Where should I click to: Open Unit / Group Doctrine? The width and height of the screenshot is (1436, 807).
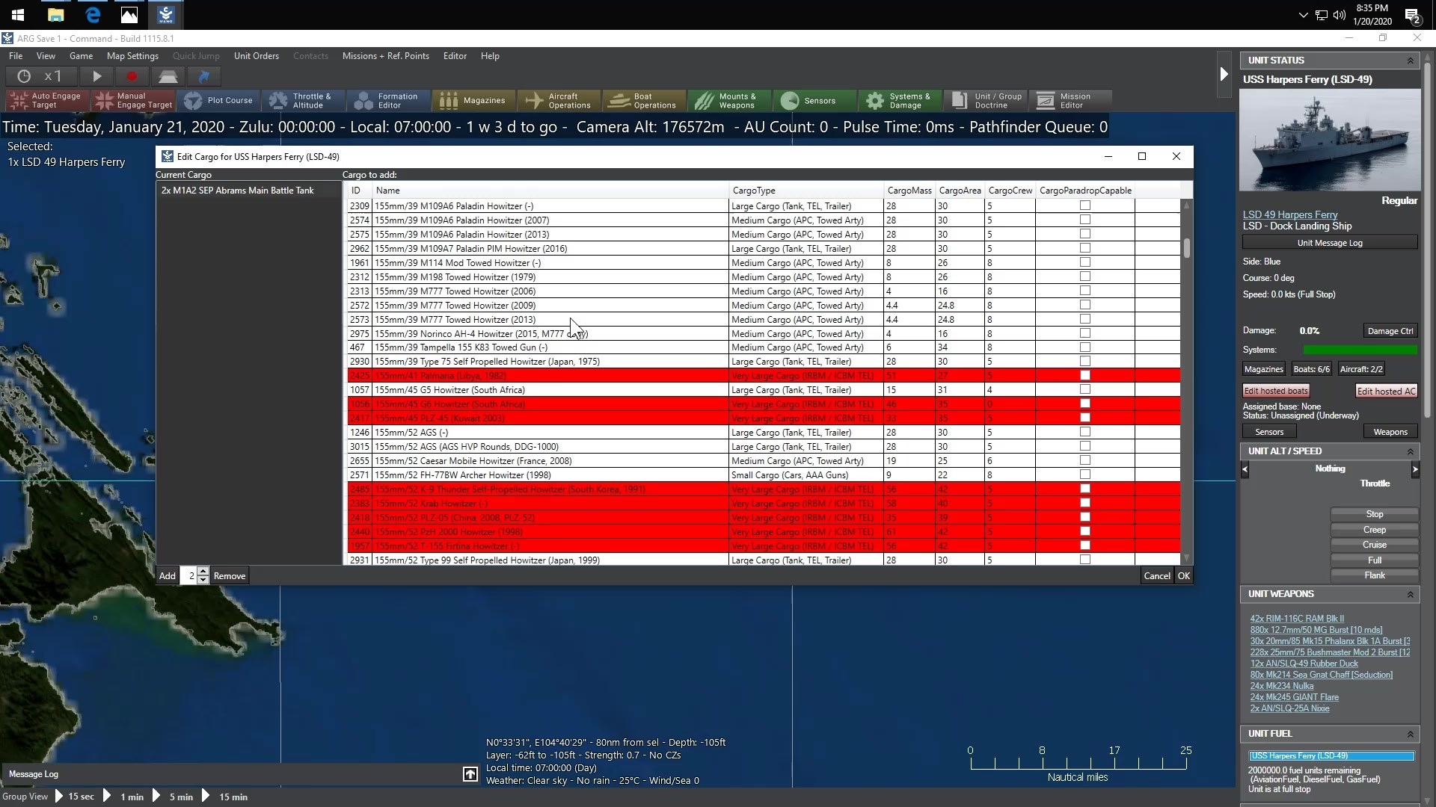(986, 100)
